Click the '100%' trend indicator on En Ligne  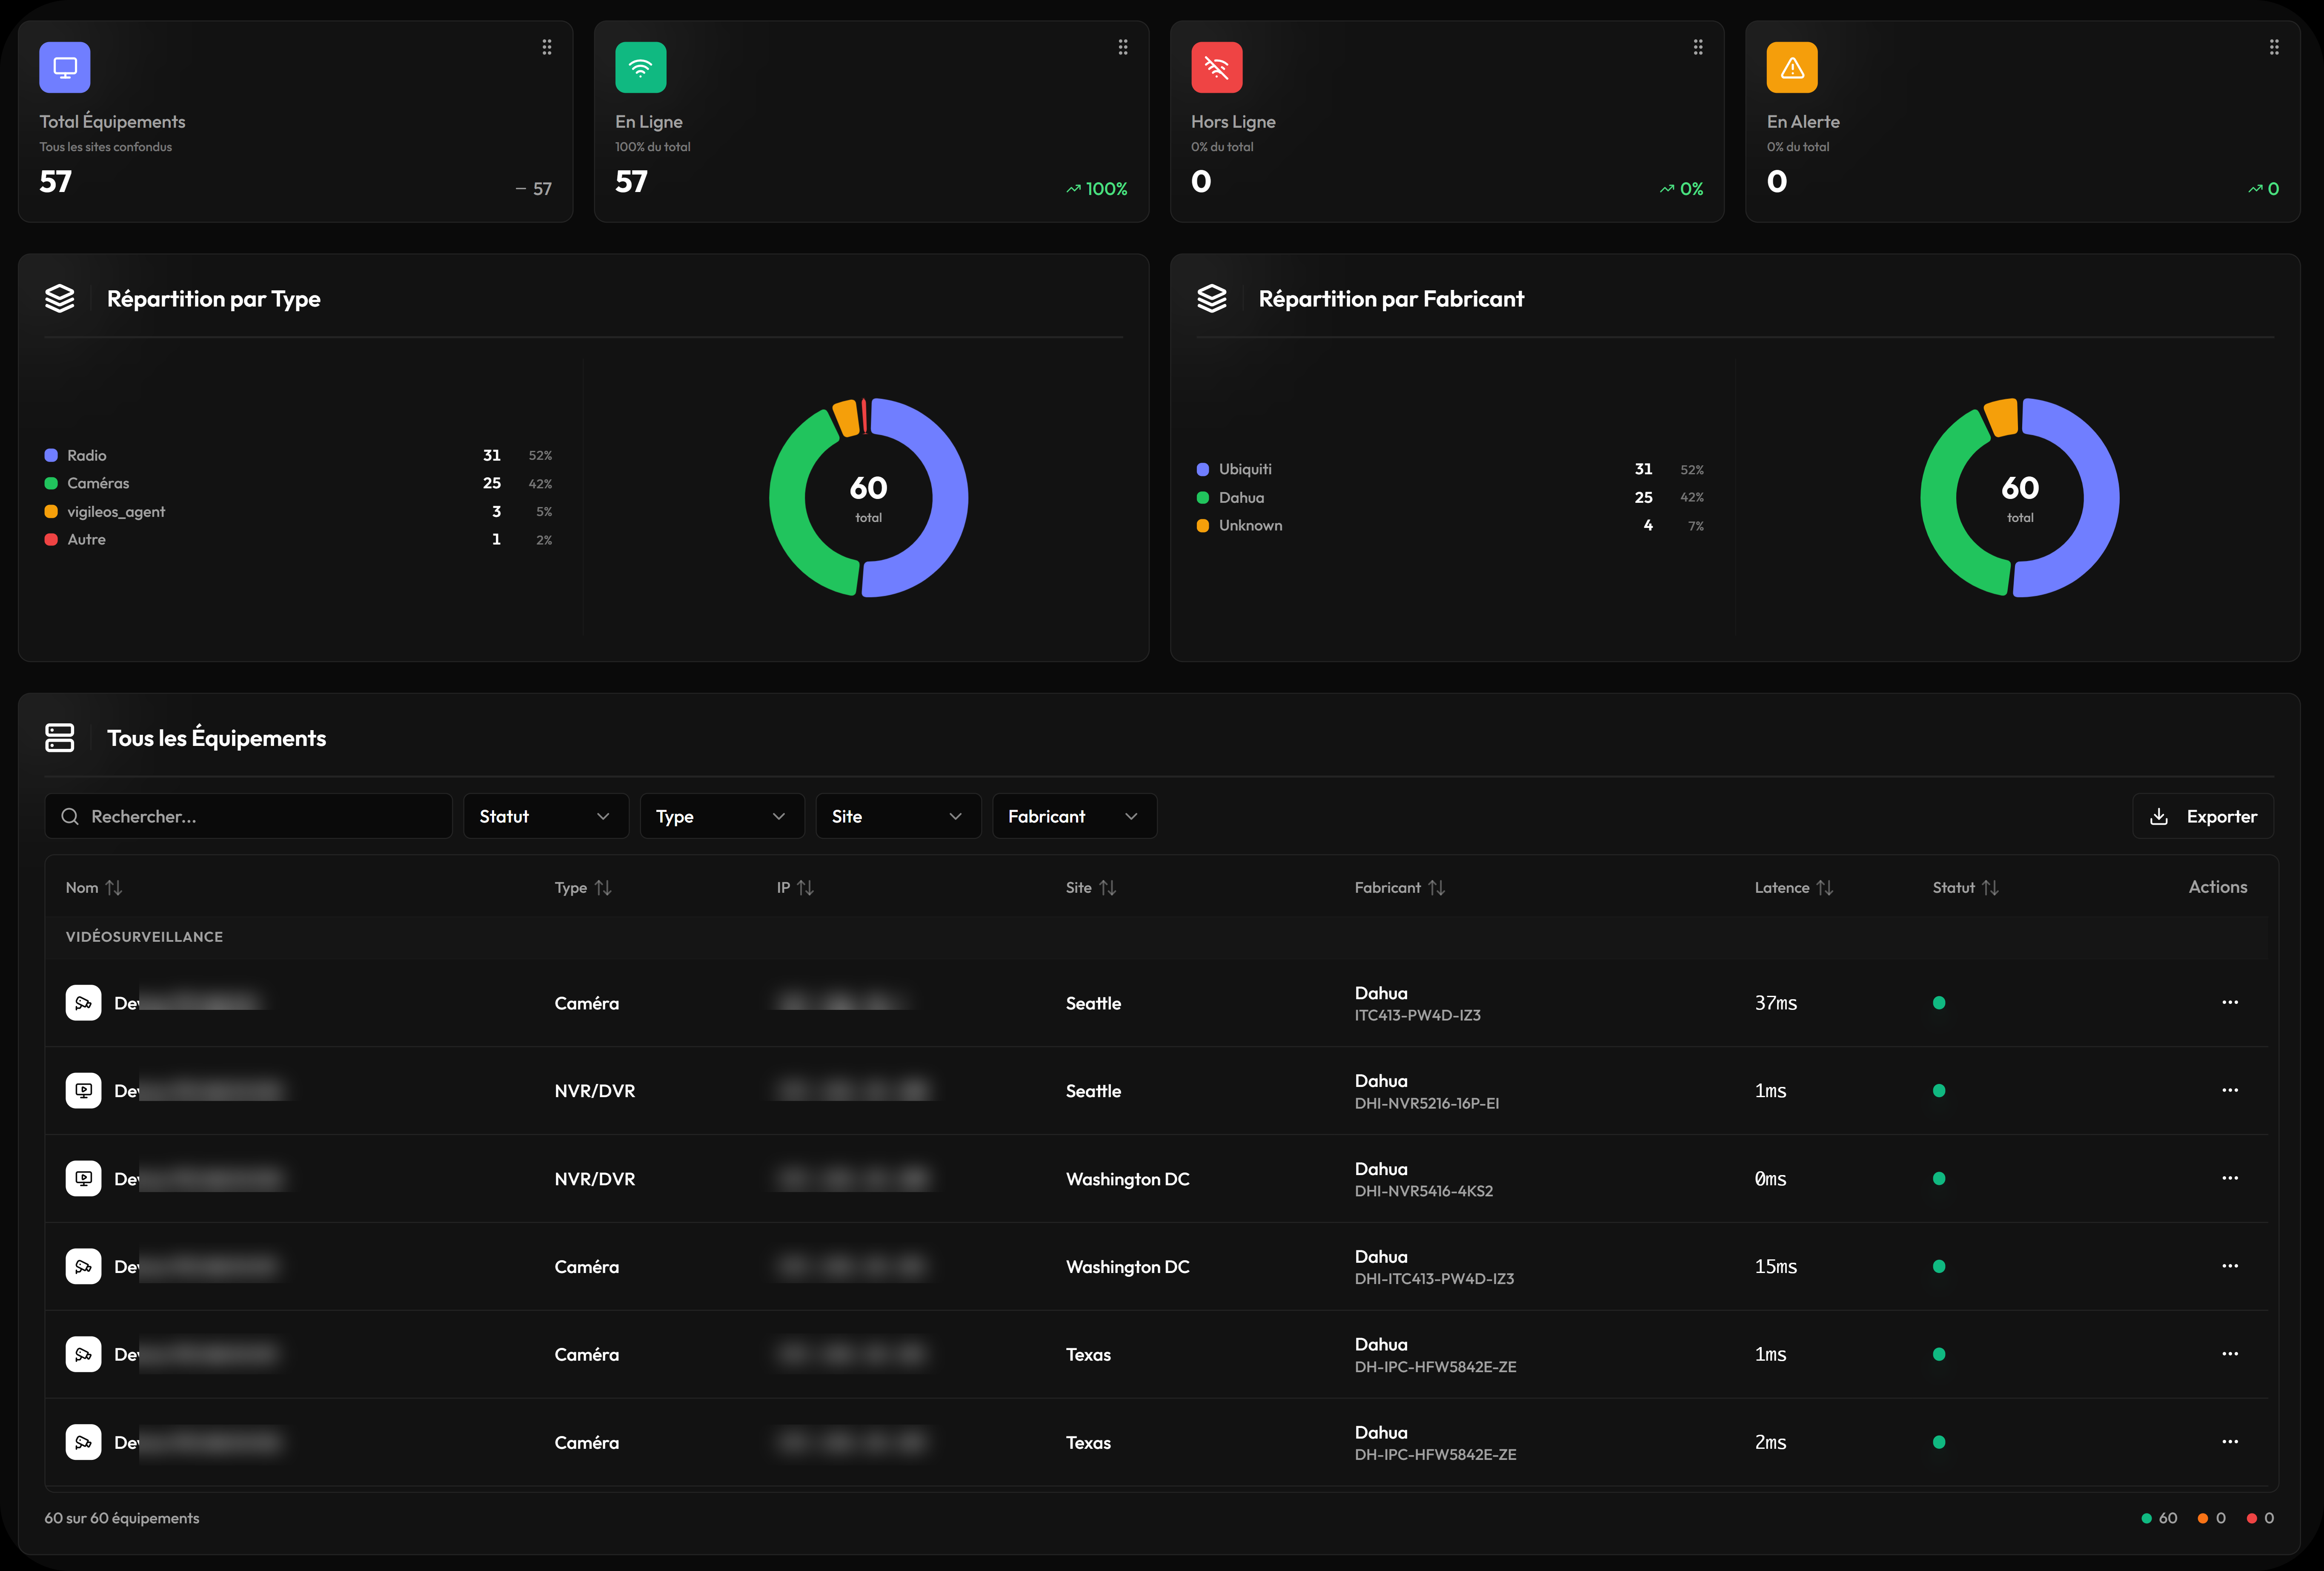(1097, 189)
